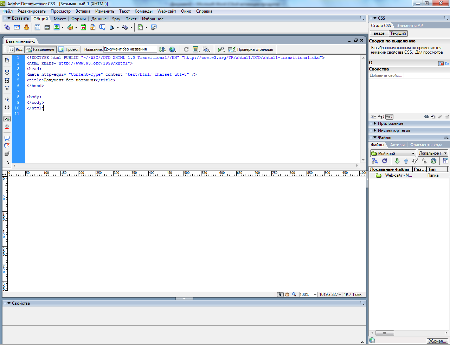Open the Web-сайт menu

(x=167, y=11)
